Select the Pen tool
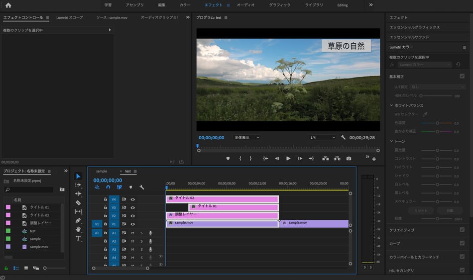The image size is (473, 280). coord(78,220)
